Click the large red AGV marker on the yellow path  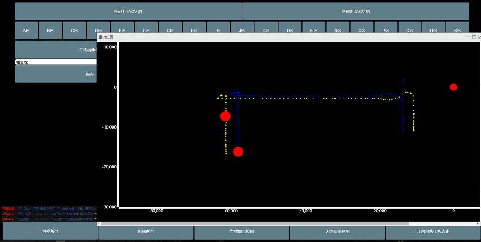click(225, 116)
